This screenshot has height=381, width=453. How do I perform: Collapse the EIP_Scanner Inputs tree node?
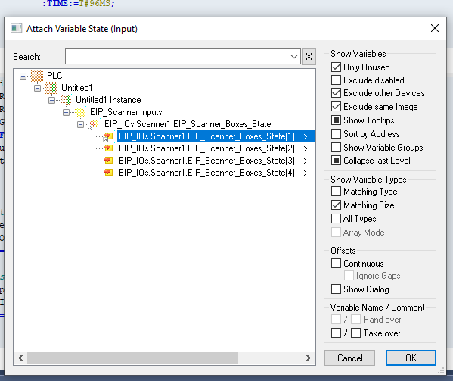pos(66,112)
